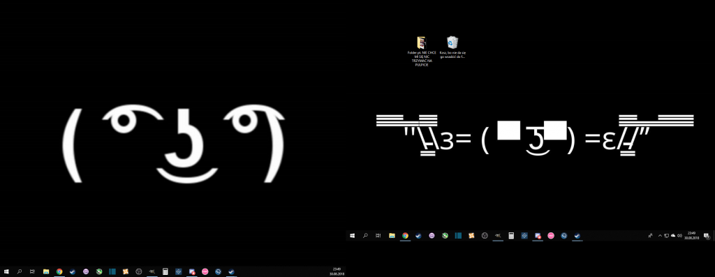Open orange X app on right monitor taskbar

[x=471, y=236]
